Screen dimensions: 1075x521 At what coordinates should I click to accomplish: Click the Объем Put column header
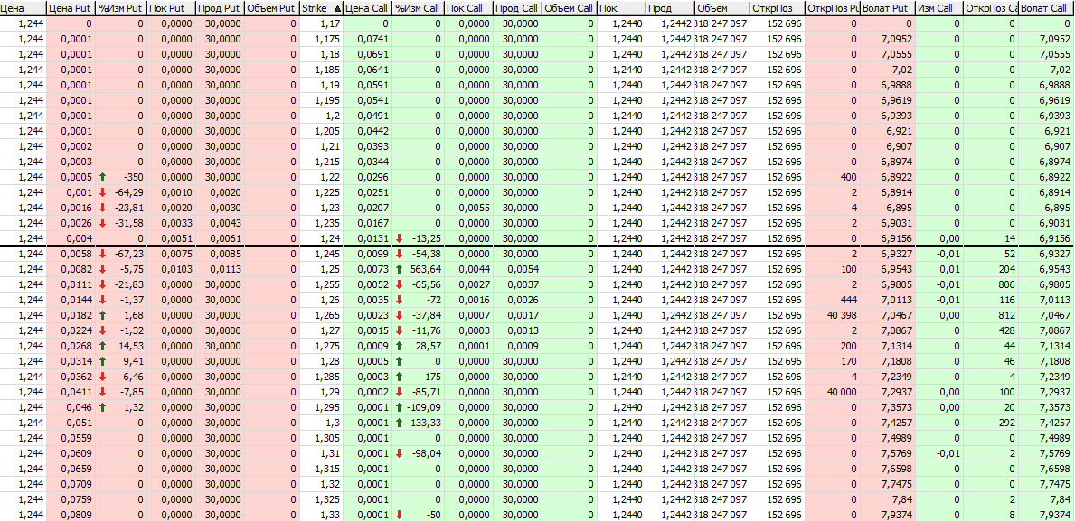271,9
